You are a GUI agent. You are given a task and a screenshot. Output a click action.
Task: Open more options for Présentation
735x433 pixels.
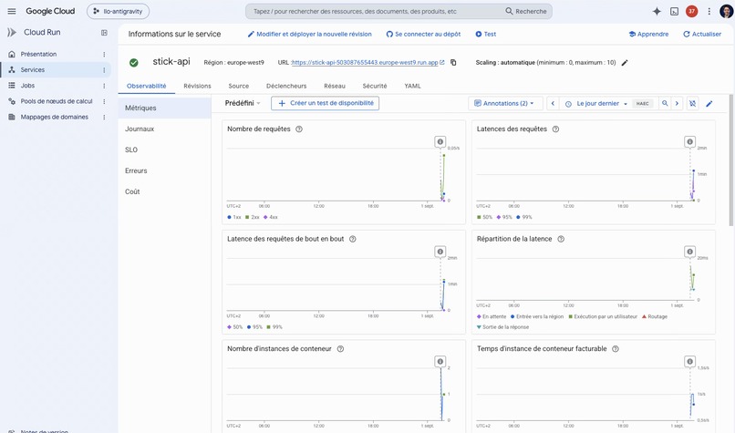(x=104, y=55)
